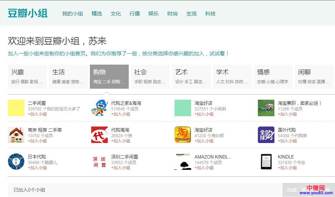Click the 淘宝好店 haodian orange icon
This screenshot has height=197, width=335.
click(182, 135)
